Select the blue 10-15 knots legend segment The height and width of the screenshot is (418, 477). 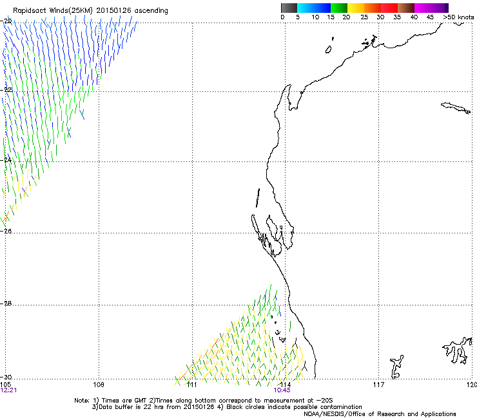coord(322,8)
